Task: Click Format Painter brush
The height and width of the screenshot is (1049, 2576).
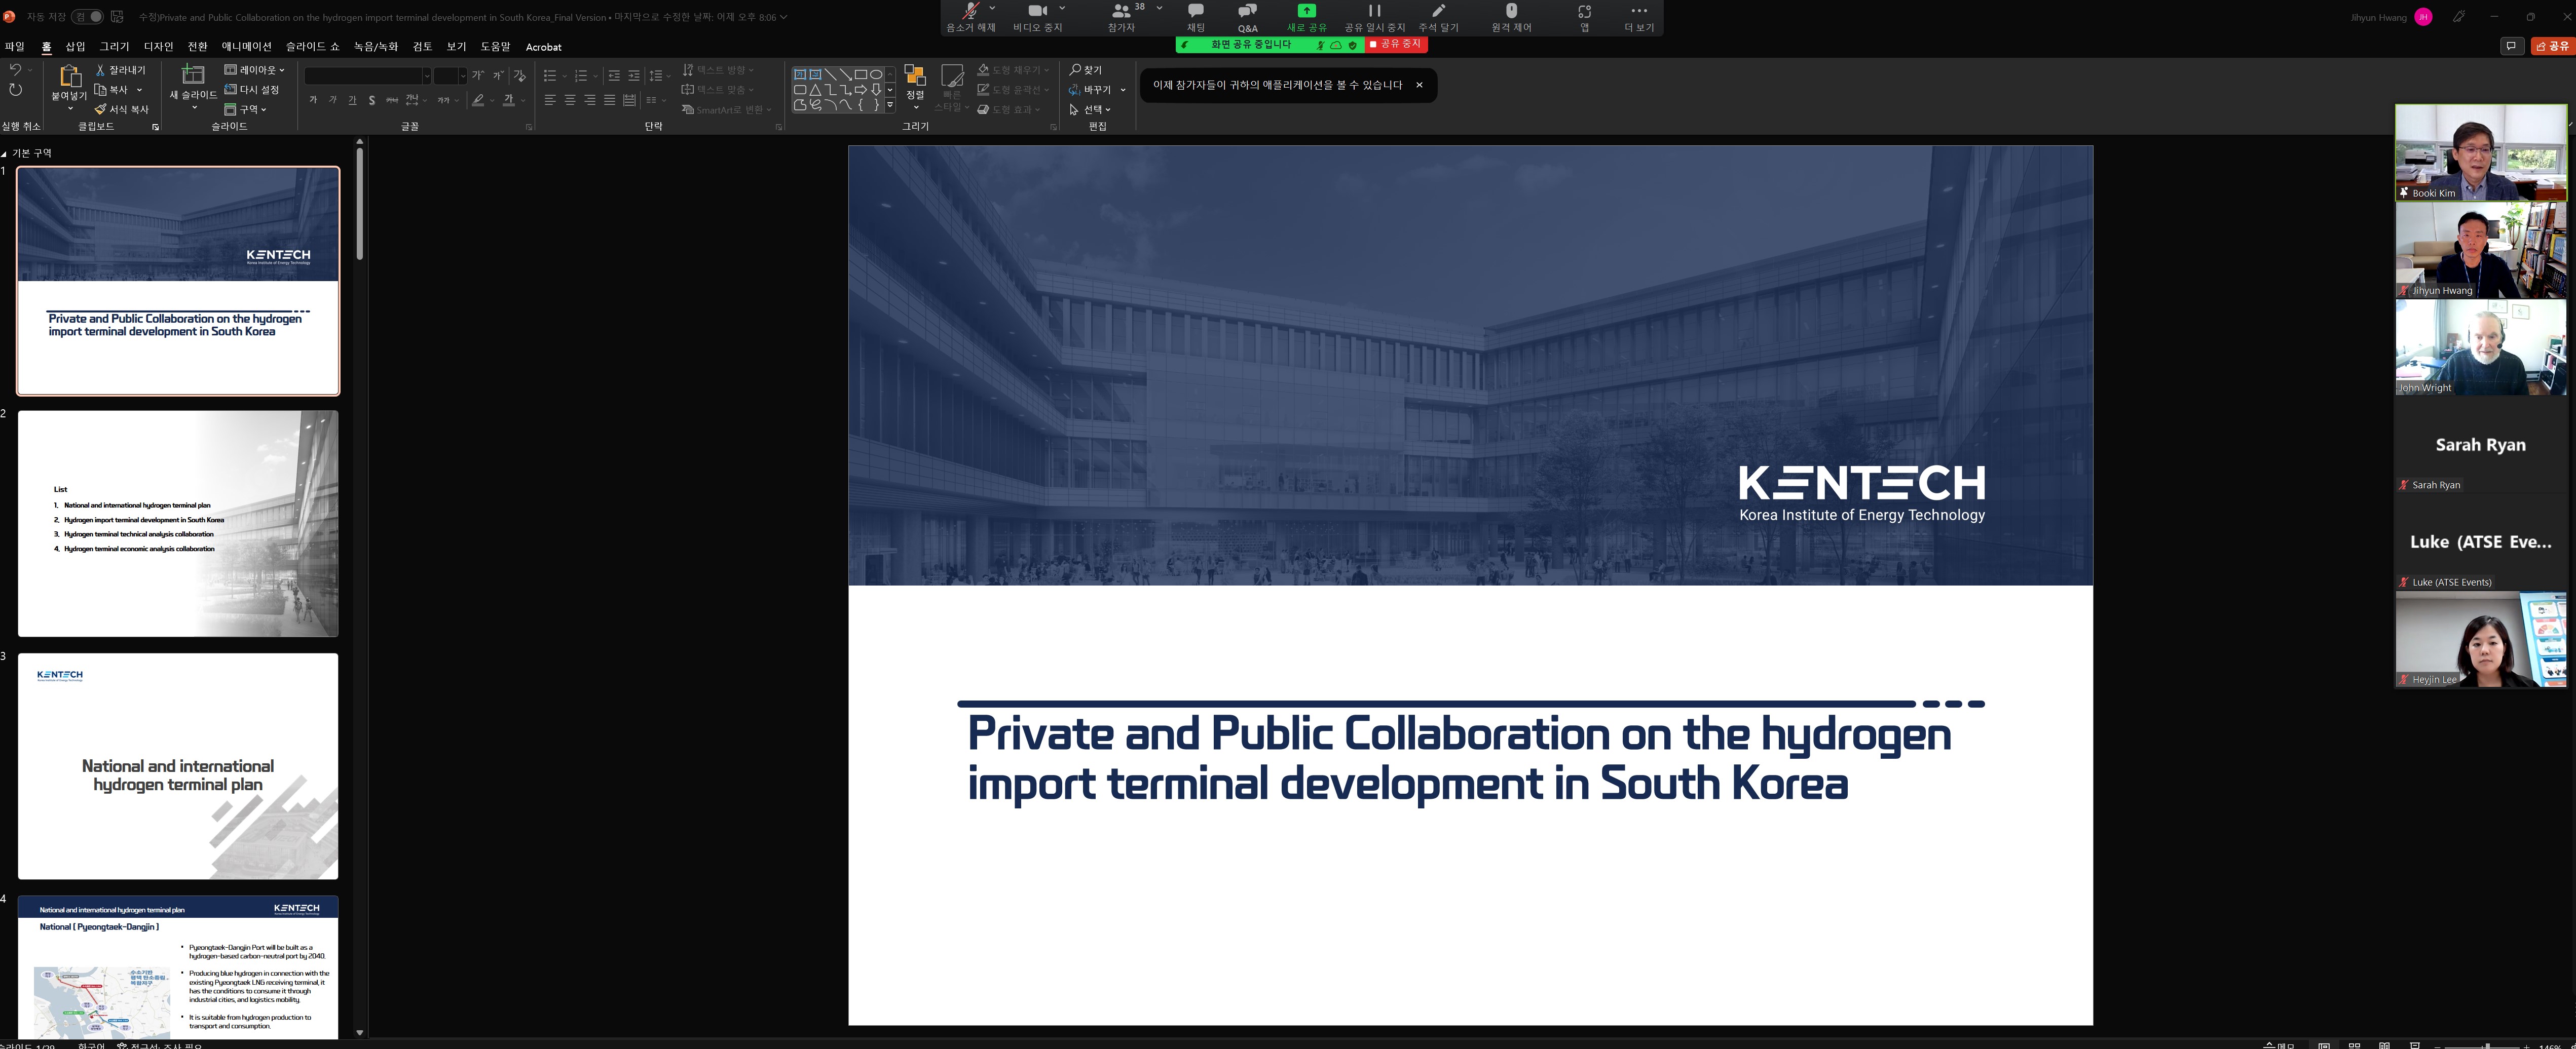Action: (121, 109)
